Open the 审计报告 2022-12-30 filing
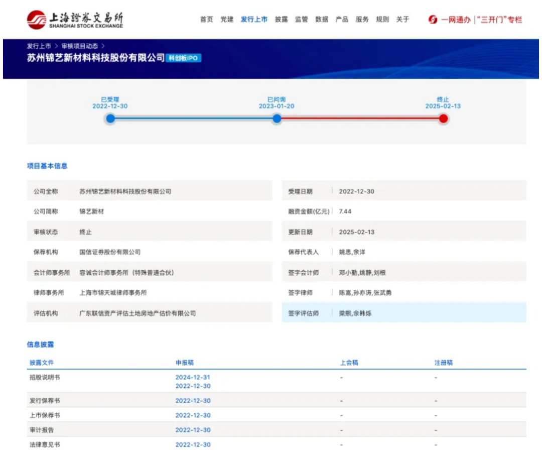 193,430
